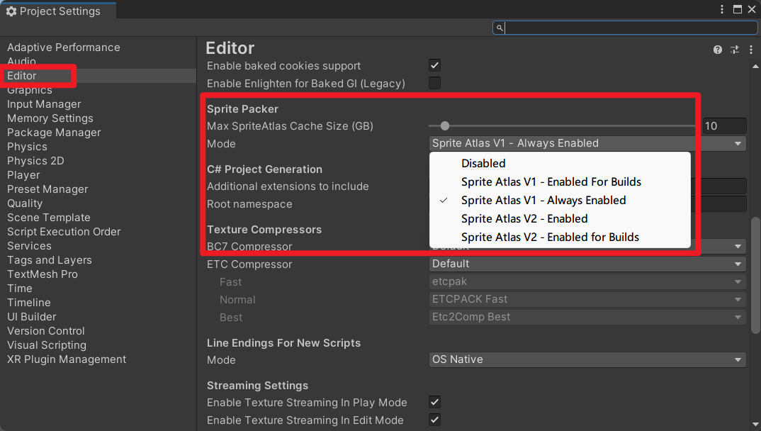Open the Sprite Packer Mode dropdown

[587, 143]
